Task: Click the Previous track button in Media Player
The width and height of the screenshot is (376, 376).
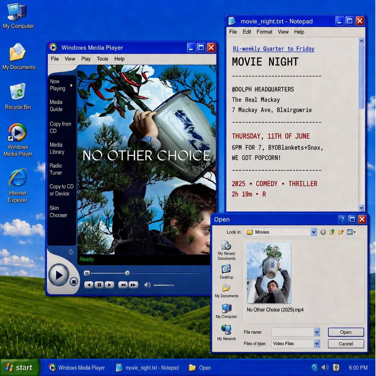Action: pos(89,285)
